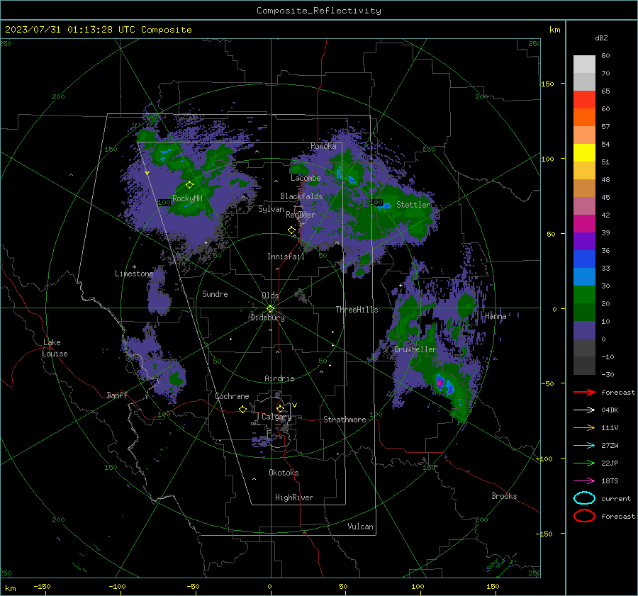The width and height of the screenshot is (638, 596).
Task: Click the magenta 18TS arrow icon
Action: click(584, 481)
